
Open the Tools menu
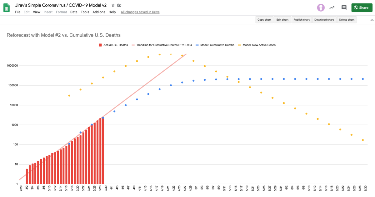[x=85, y=12]
